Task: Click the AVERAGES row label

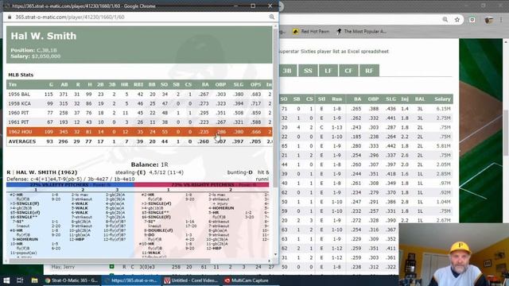Action: click(22, 141)
